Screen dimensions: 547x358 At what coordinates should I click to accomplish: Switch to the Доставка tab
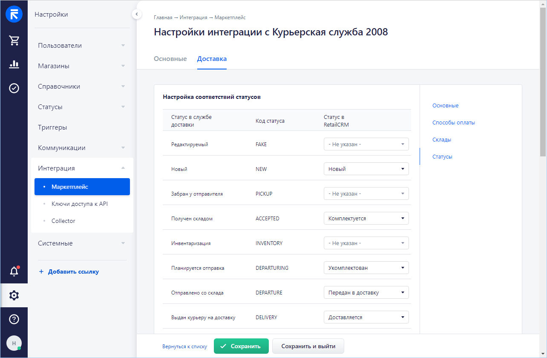point(212,59)
